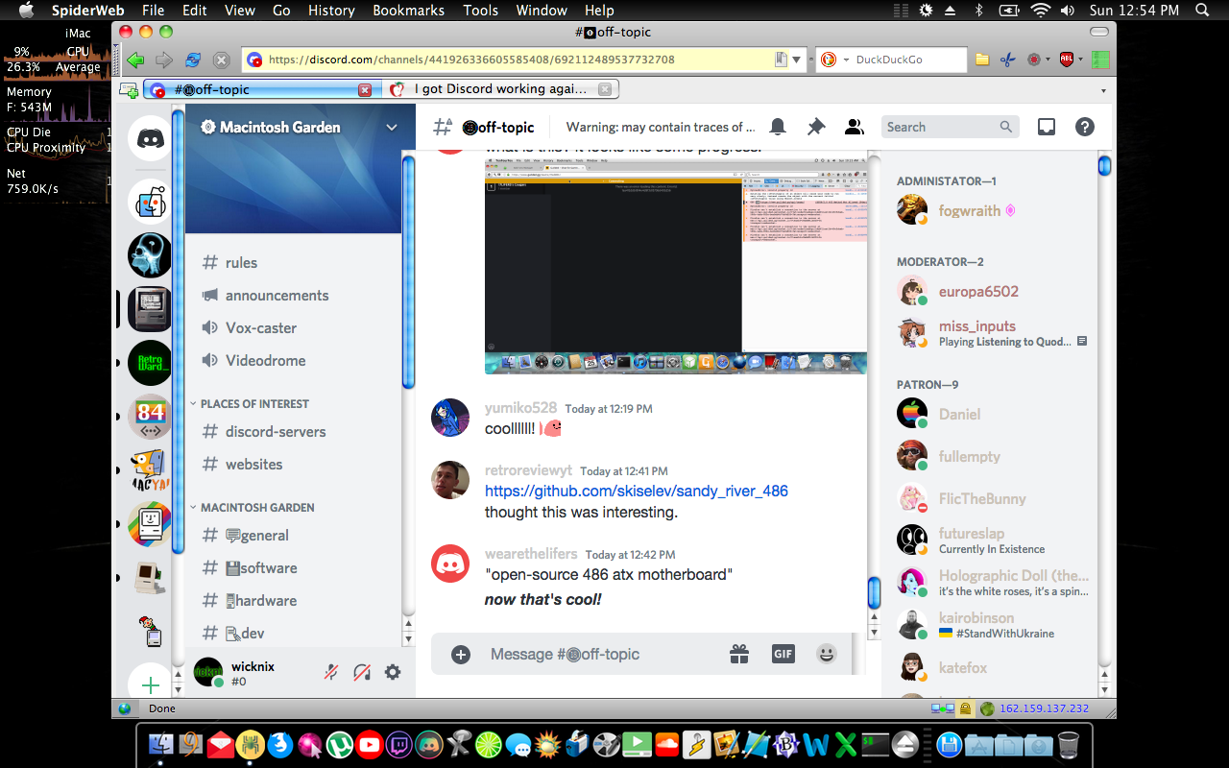
Task: Open User Settings gear icon
Action: 393,672
